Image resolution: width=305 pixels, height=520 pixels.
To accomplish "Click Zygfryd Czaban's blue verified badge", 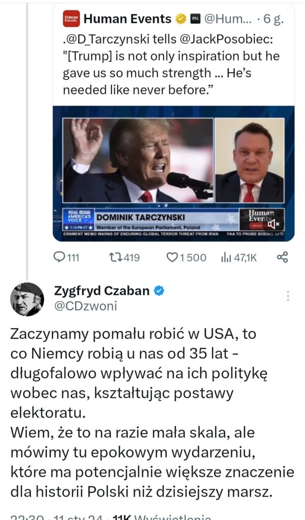I will click(159, 291).
